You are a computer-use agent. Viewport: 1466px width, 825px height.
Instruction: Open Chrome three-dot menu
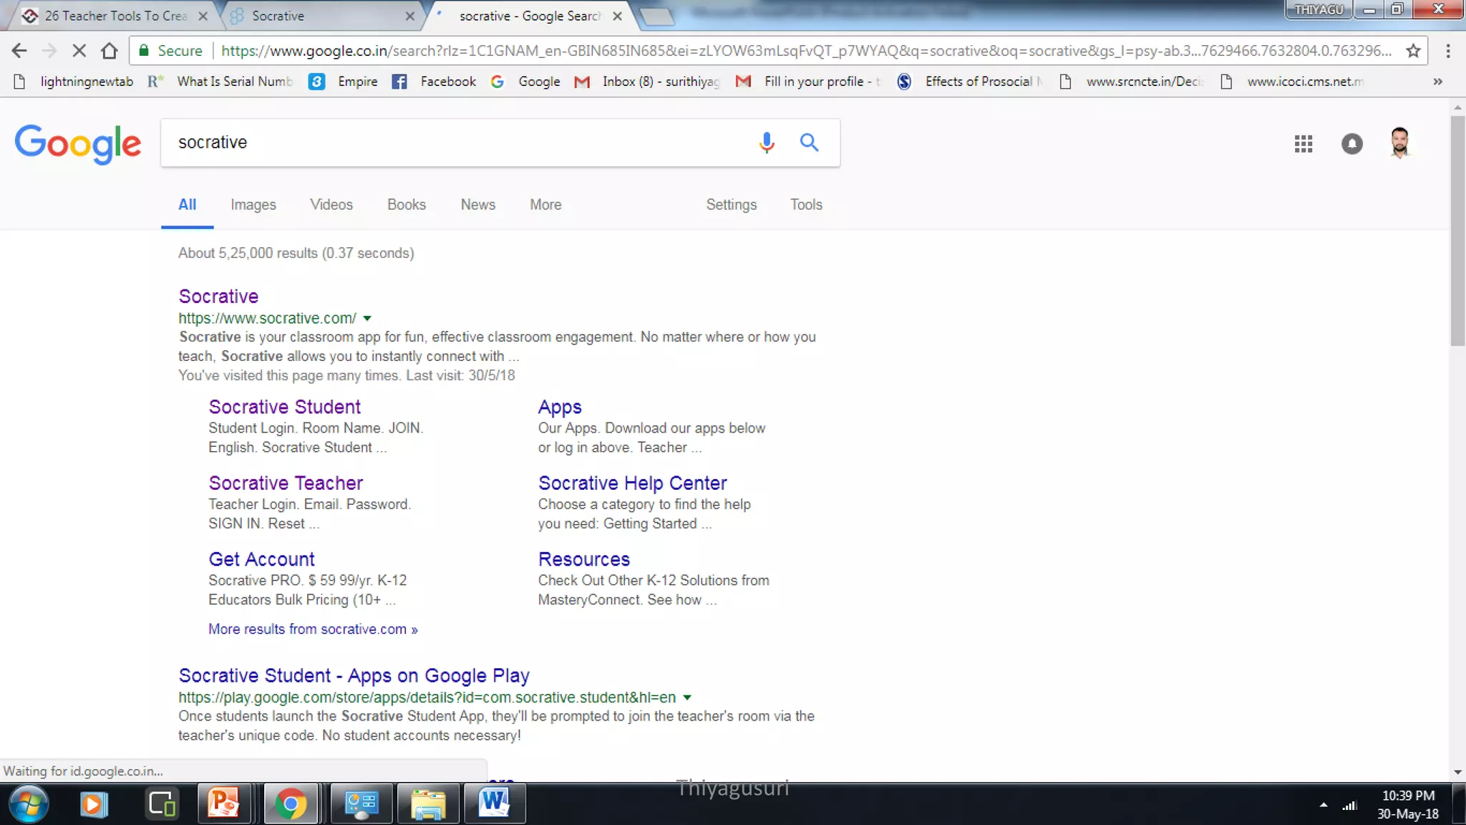click(1448, 51)
